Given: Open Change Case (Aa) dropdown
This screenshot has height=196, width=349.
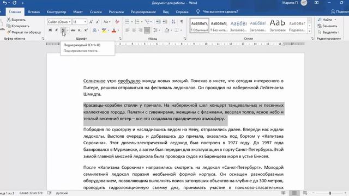Looking at the screenshot, I should [x=107, y=22].
